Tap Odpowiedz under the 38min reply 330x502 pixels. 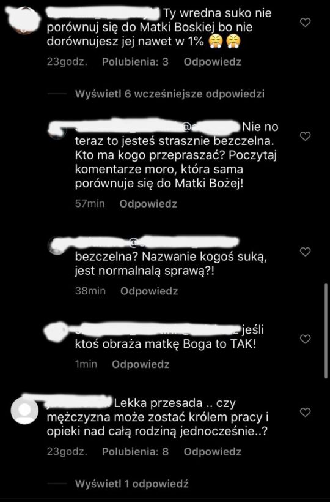coord(149,291)
